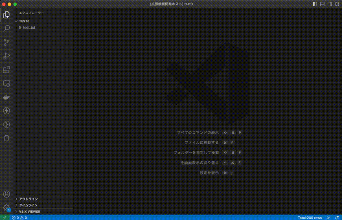
Task: Toggle the secondary side bar layout button
Action: click(x=330, y=4)
